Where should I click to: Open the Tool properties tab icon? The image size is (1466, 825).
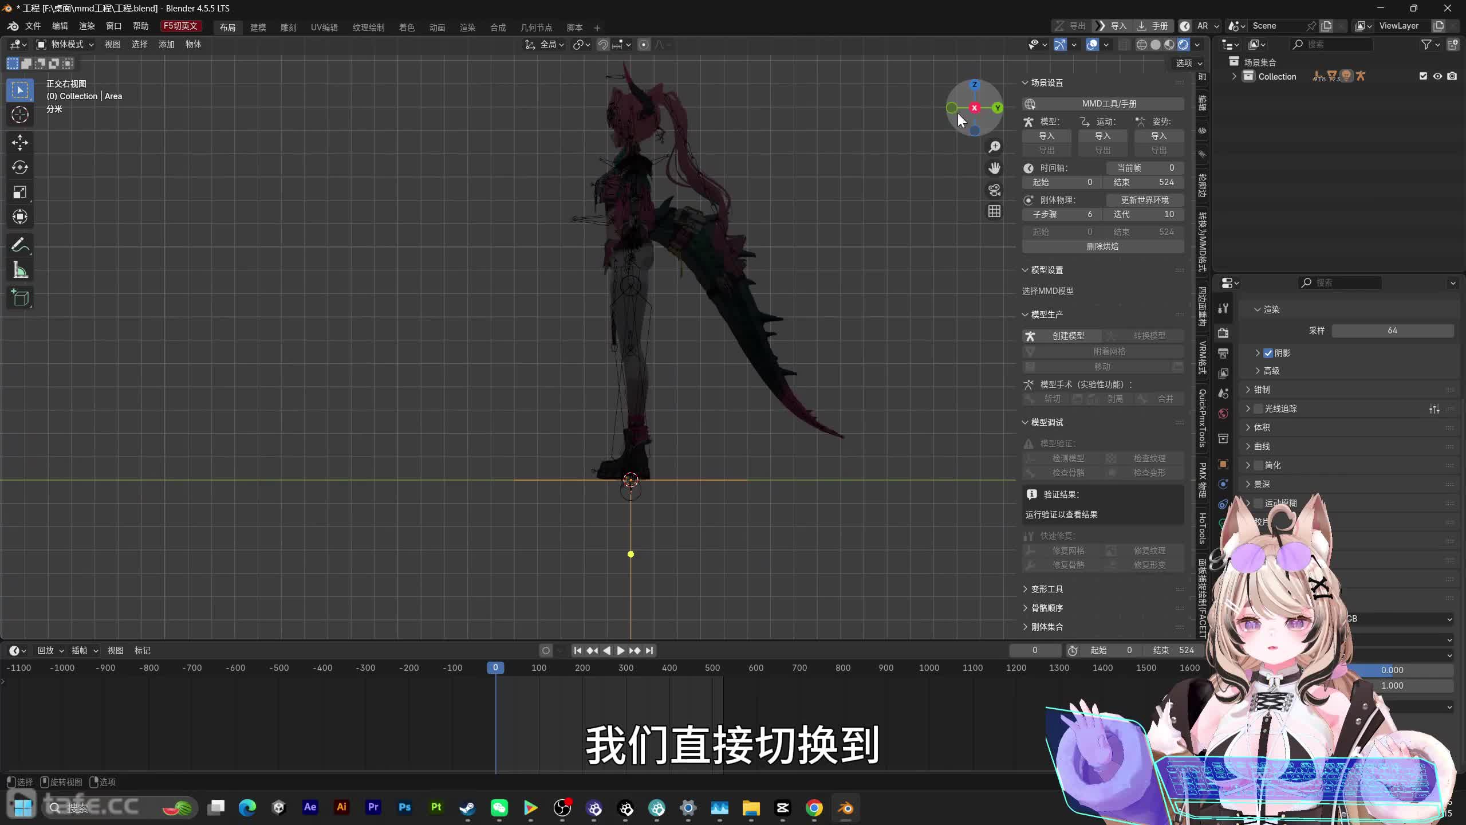coord(1223,308)
